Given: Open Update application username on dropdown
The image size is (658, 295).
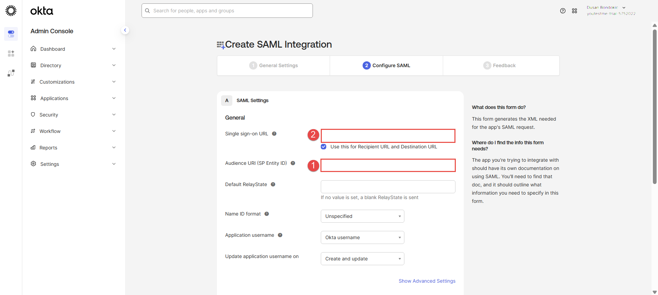Looking at the screenshot, I should pos(362,259).
